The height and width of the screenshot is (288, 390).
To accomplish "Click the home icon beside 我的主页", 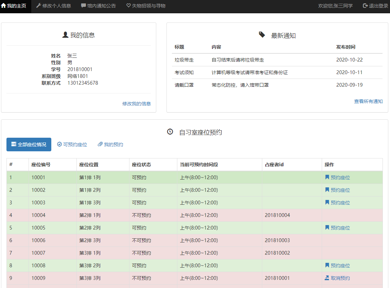I will pos(3,5).
